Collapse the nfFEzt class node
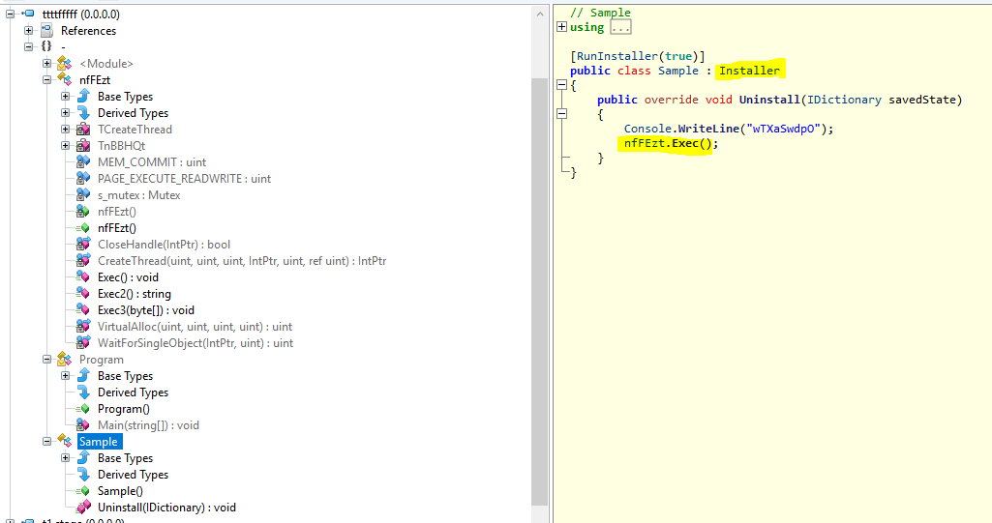Viewport: 992px width, 523px height. tap(46, 79)
